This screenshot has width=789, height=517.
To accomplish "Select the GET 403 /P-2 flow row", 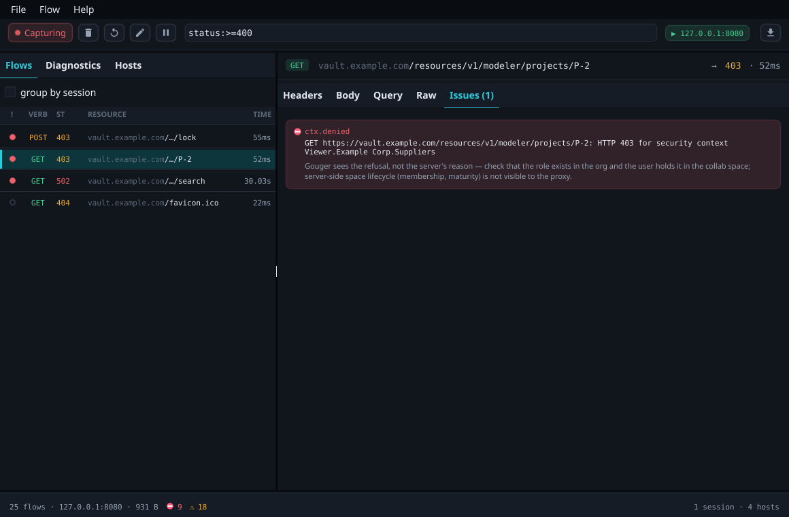I will tap(138, 159).
